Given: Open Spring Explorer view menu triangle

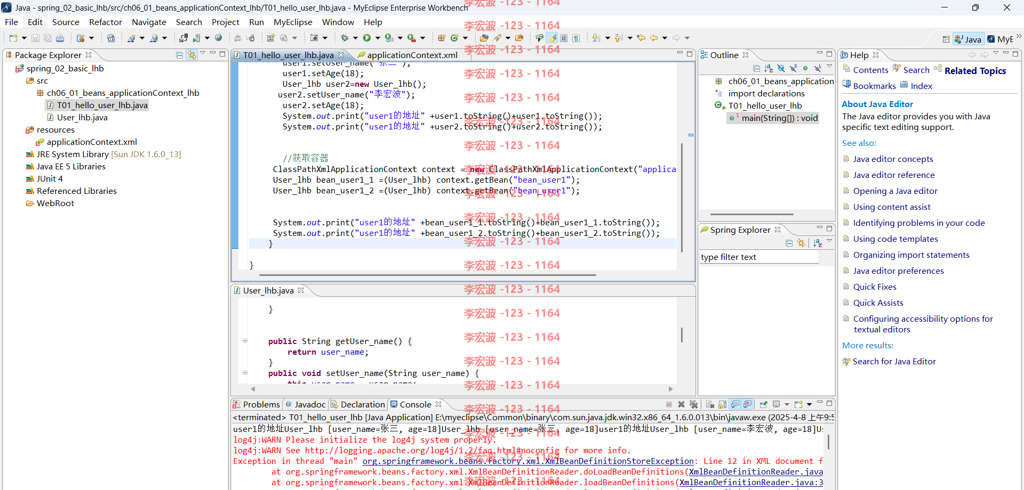Looking at the screenshot, I should tap(829, 241).
